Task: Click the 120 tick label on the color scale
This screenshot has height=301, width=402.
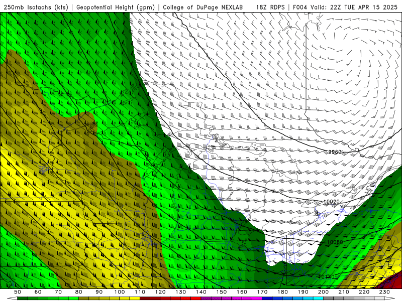Action: click(160, 292)
